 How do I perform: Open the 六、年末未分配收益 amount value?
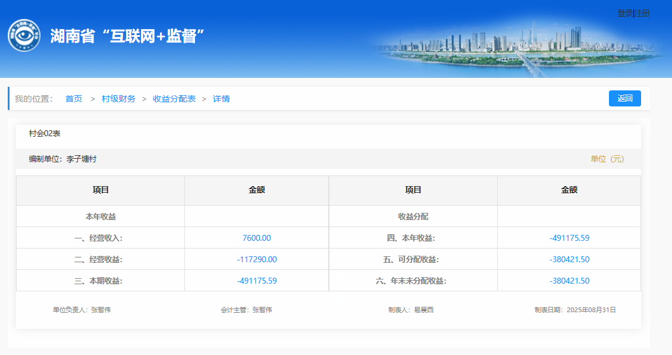point(569,281)
